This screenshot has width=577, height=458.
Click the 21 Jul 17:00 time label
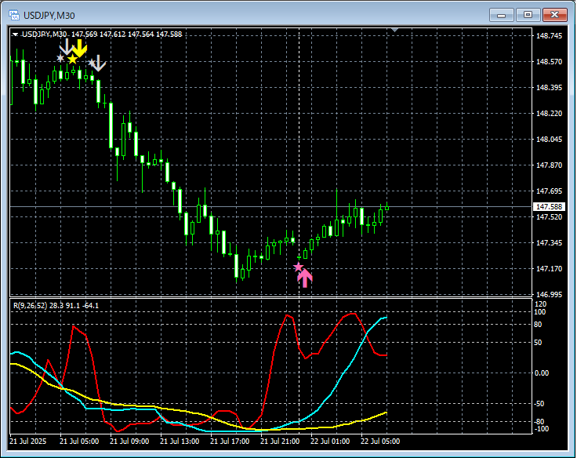point(230,441)
